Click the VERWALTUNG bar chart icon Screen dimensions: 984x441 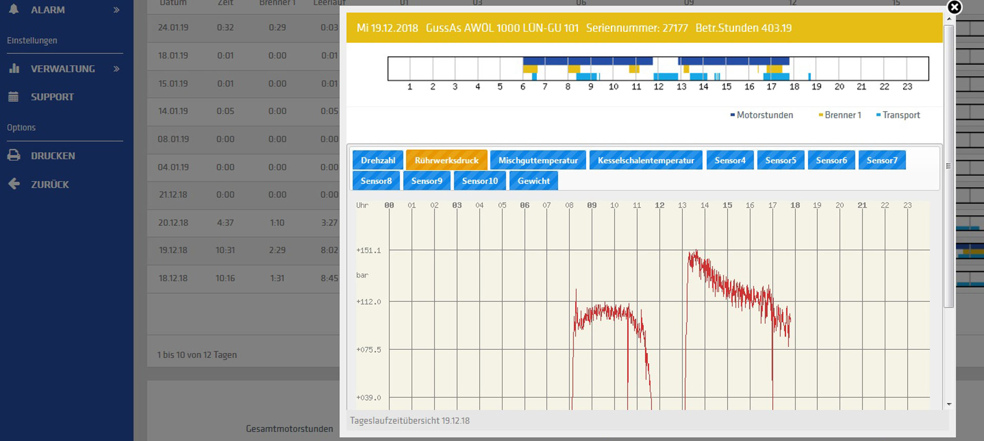pyautogui.click(x=14, y=68)
